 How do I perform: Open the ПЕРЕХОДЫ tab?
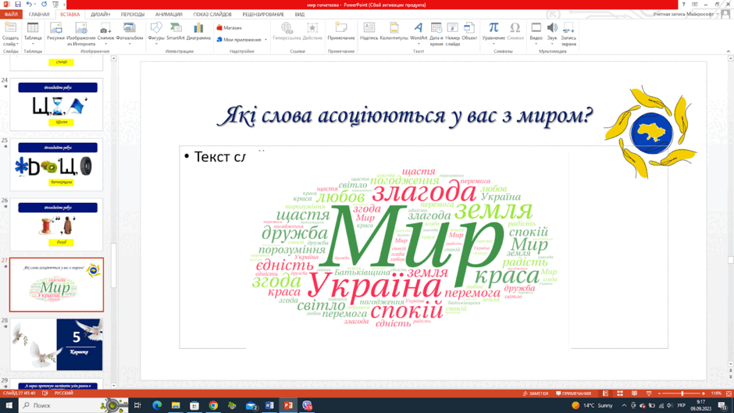[133, 15]
